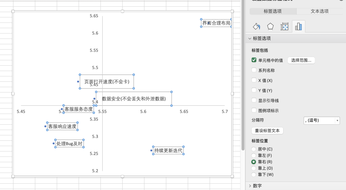Click the 5.6 horizontal axis value

[143, 111]
